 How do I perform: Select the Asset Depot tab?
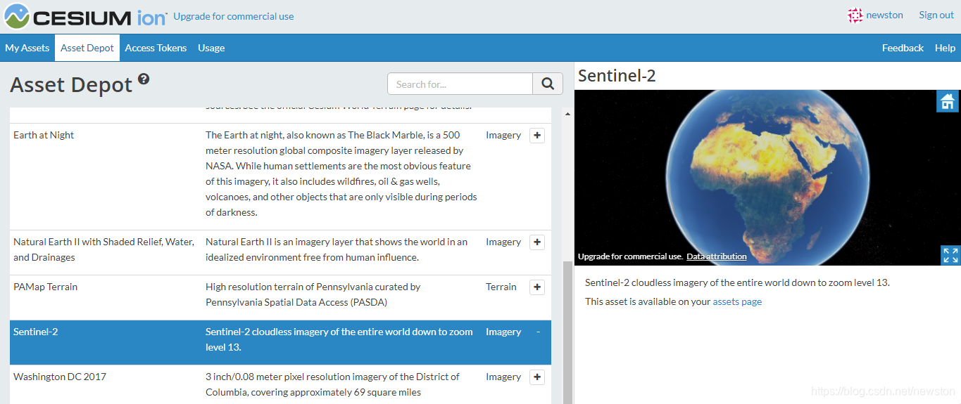87,48
